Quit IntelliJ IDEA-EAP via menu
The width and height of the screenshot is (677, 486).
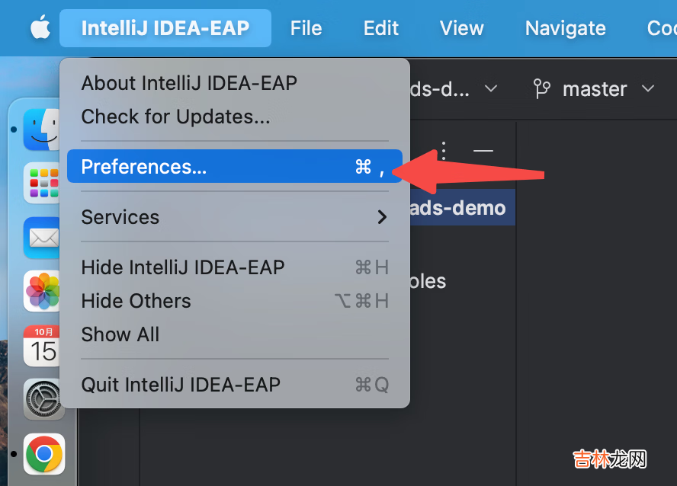point(181,385)
